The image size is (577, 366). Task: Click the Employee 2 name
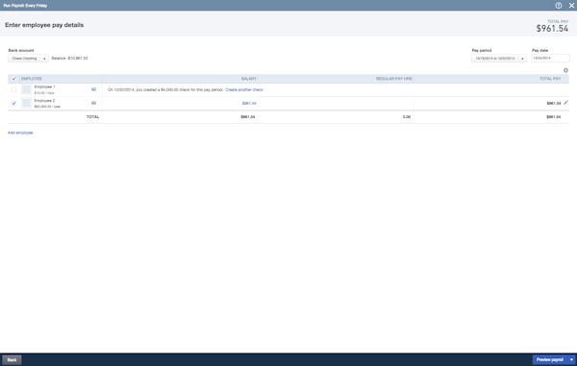(x=44, y=100)
